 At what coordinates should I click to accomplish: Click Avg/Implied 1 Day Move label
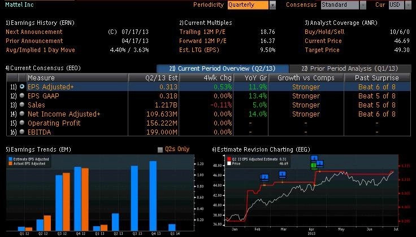pyautogui.click(x=40, y=50)
